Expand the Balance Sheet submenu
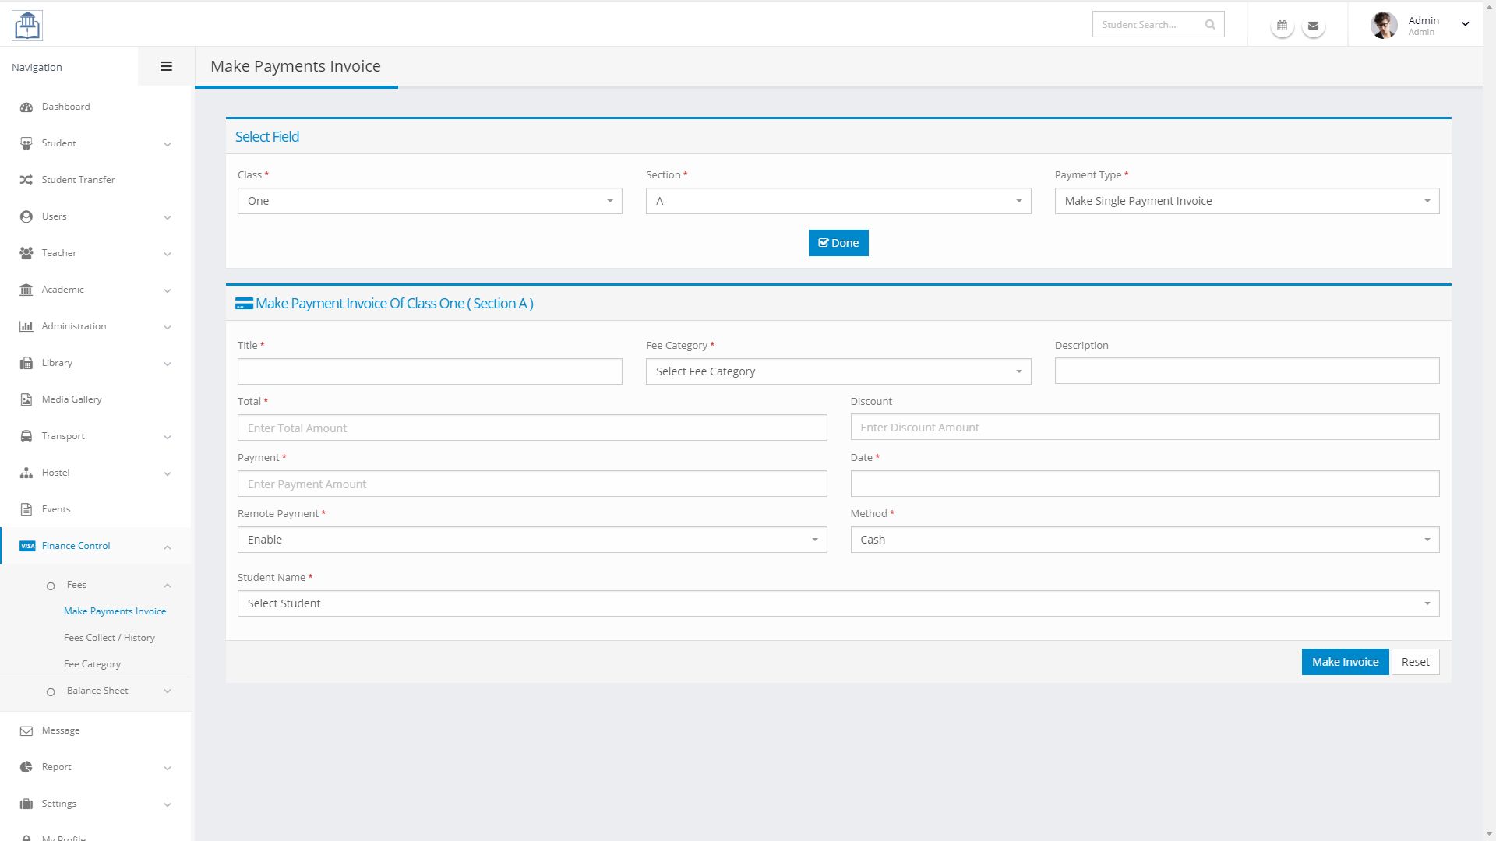Screen dimensions: 1496x841 click(x=97, y=691)
